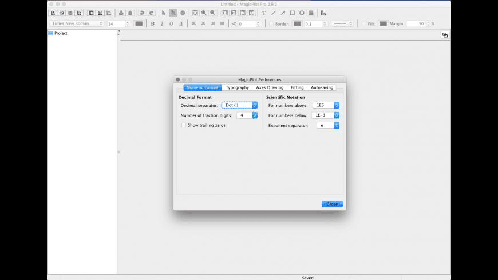498x280 pixels.
Task: Select the Arrow drawing tool
Action: point(283,13)
